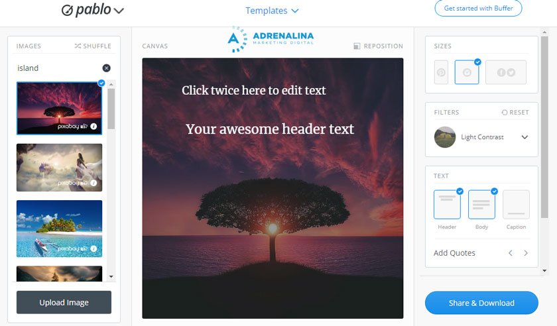Click the Reposition icon above canvas
557x326 pixels.
[357, 46]
